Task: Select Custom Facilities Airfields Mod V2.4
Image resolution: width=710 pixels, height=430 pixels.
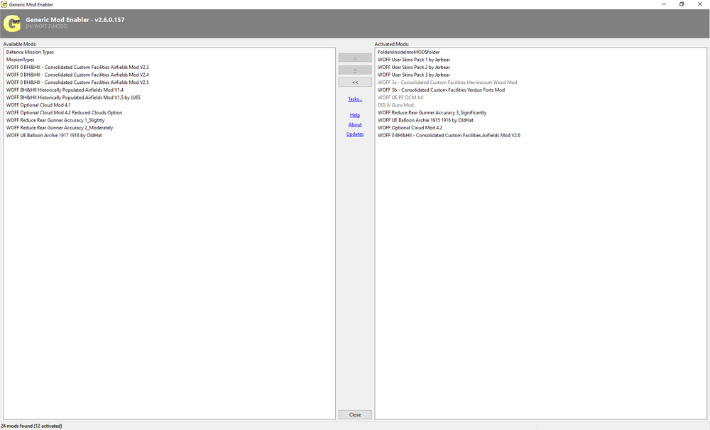Action: [x=77, y=75]
